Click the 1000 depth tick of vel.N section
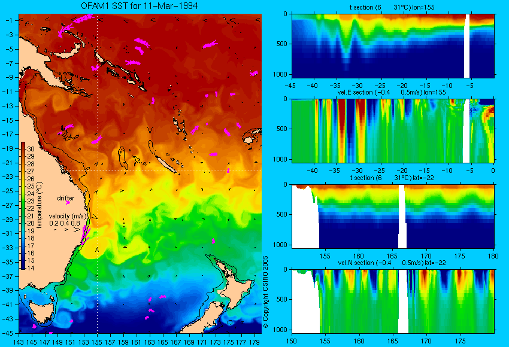This screenshot has width=509, height=347. click(x=280, y=330)
